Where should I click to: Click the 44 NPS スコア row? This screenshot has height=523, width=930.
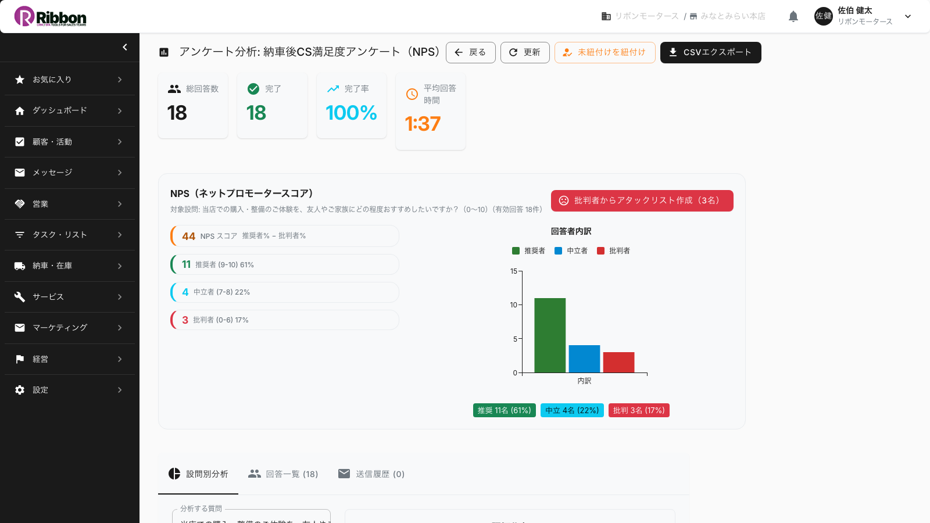[x=285, y=236]
